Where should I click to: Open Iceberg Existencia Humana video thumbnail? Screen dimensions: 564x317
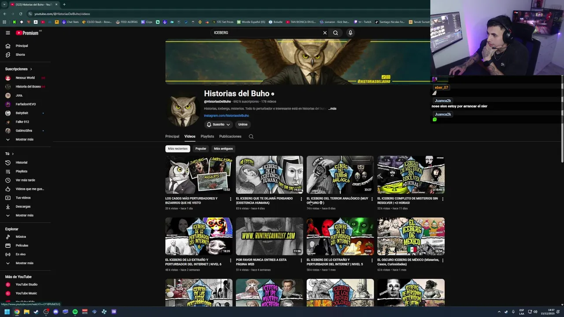269,175
